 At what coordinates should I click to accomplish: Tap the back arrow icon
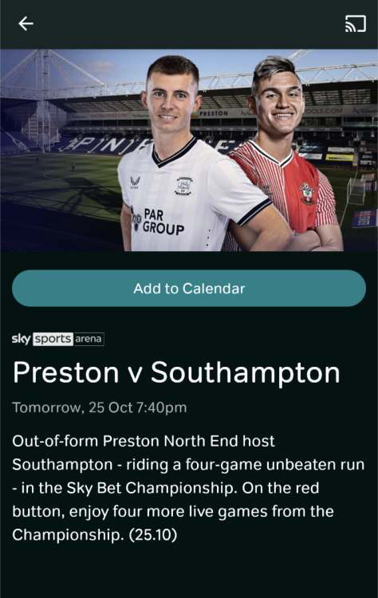click(26, 24)
